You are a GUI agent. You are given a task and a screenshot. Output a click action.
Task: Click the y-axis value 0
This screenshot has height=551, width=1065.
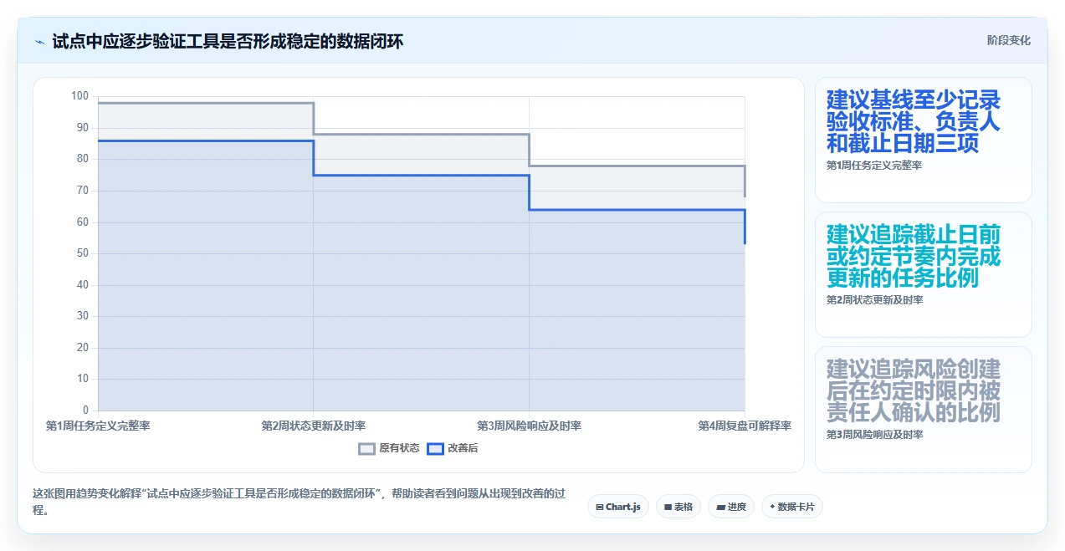point(85,411)
